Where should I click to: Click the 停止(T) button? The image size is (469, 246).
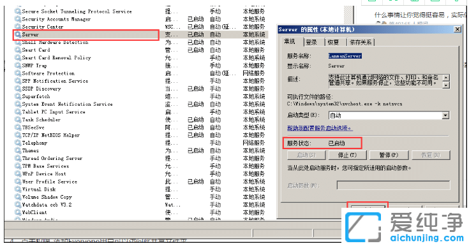(347, 155)
